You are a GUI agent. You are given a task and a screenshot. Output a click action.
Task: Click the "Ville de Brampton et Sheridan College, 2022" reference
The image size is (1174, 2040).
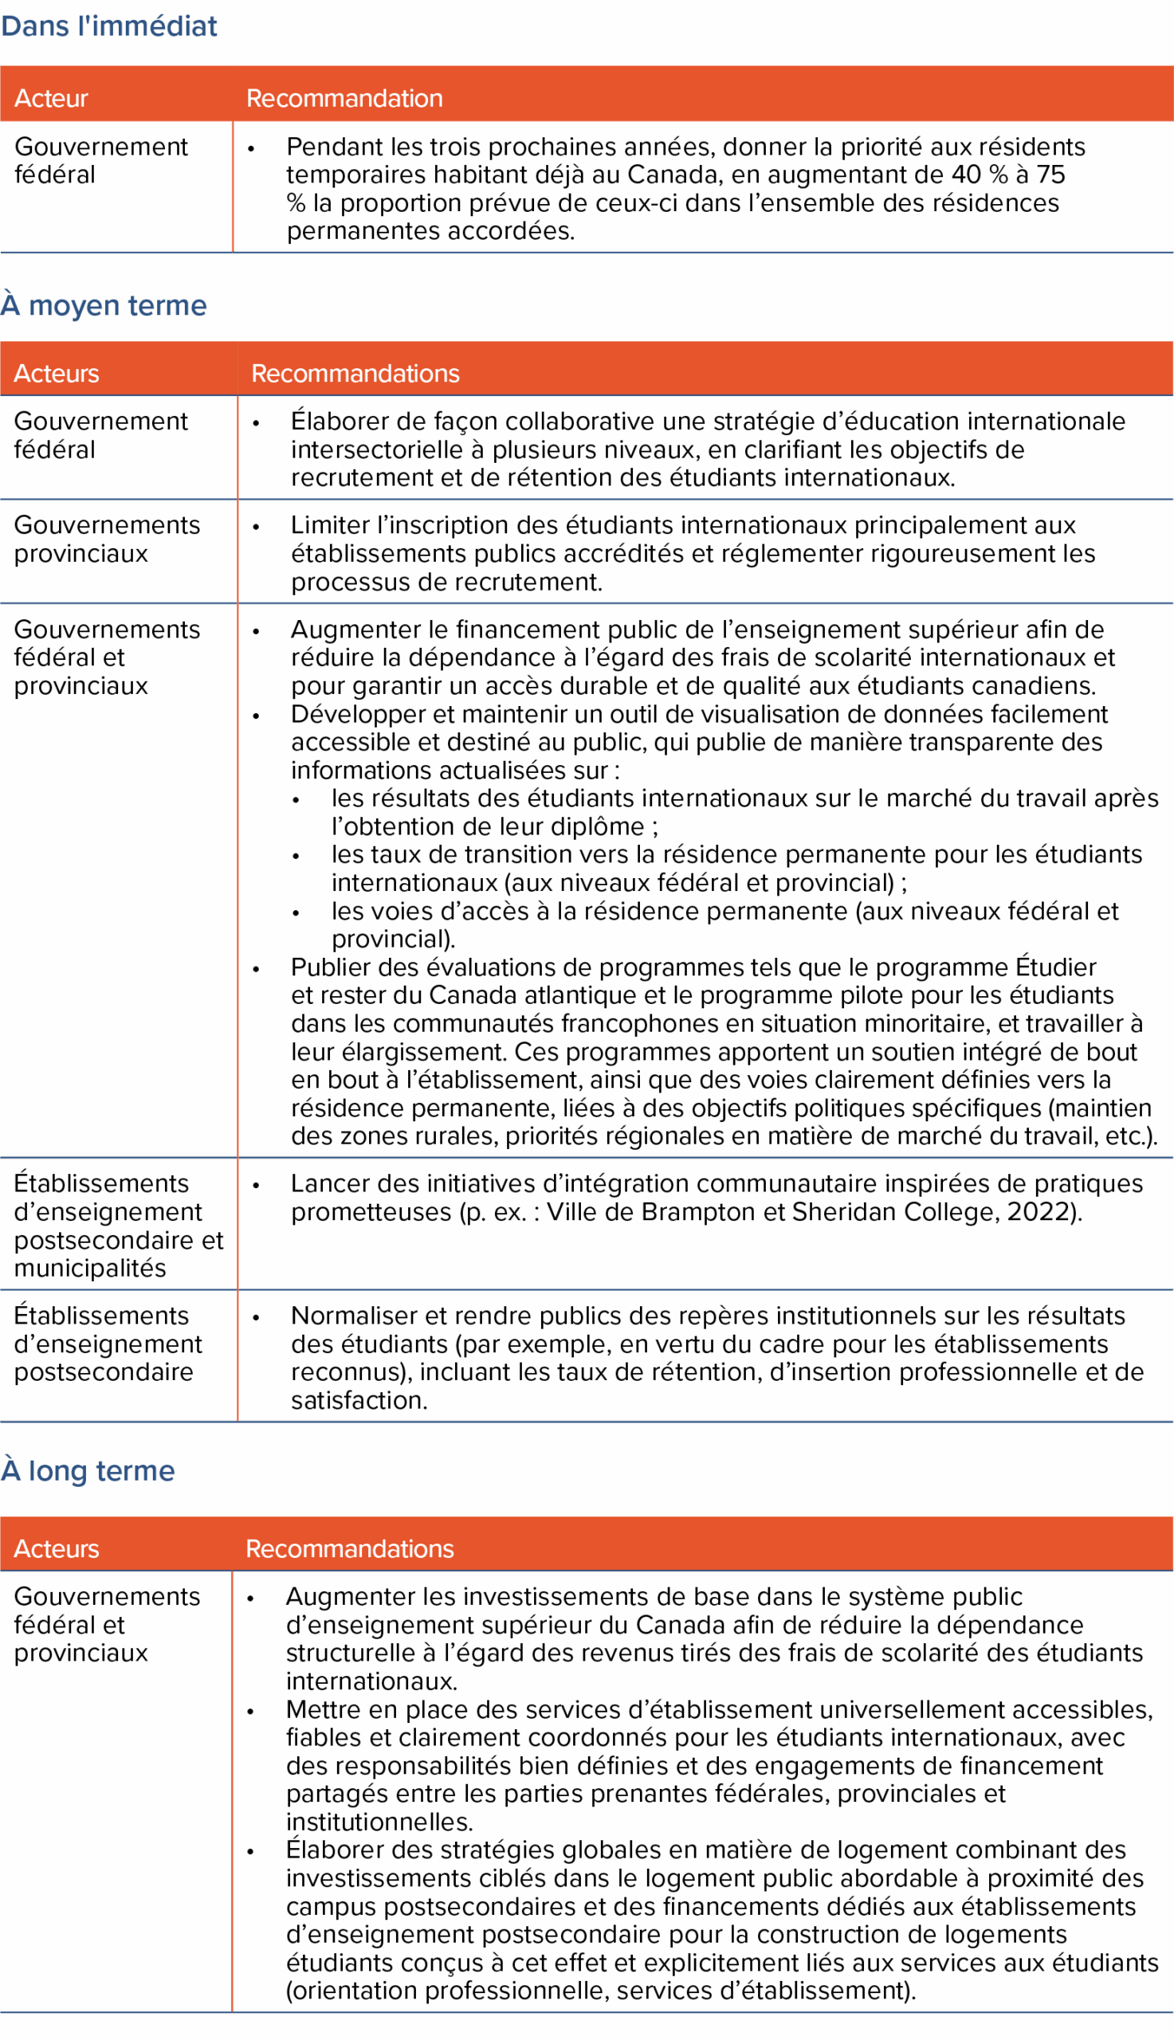pyautogui.click(x=811, y=1211)
